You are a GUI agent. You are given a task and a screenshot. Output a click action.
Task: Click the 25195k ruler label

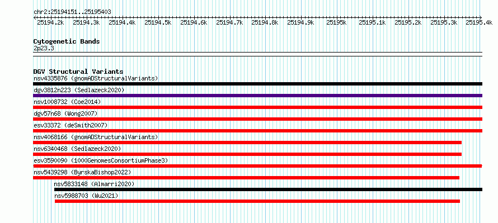(x=337, y=22)
